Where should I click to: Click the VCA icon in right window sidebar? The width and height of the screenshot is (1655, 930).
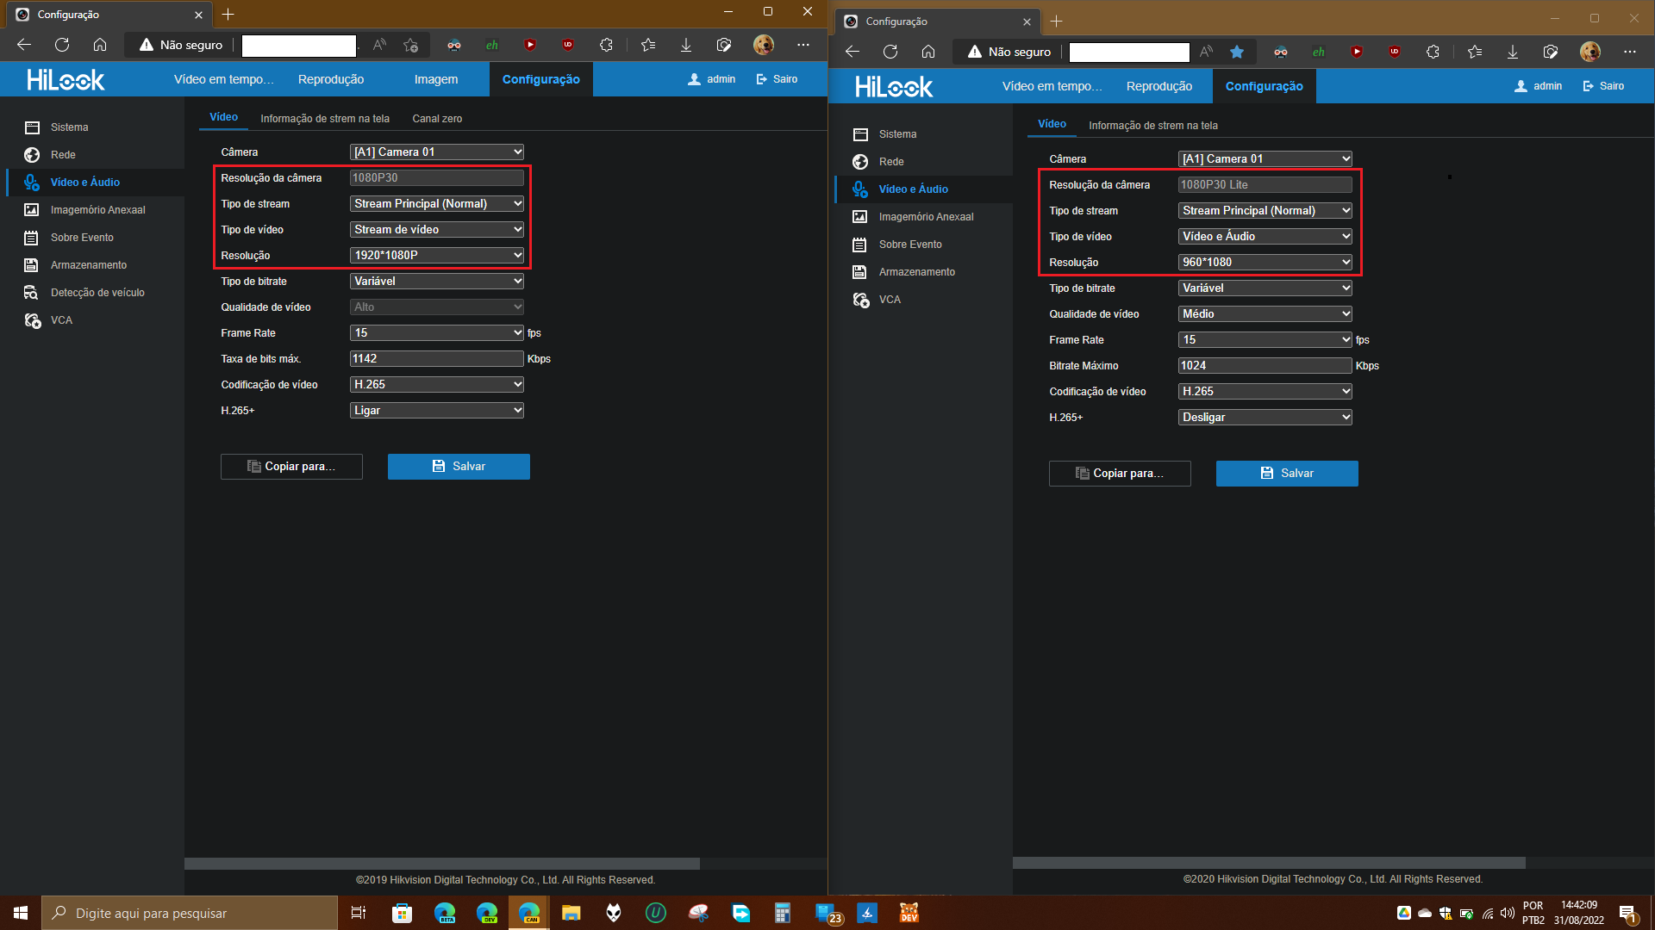860,300
